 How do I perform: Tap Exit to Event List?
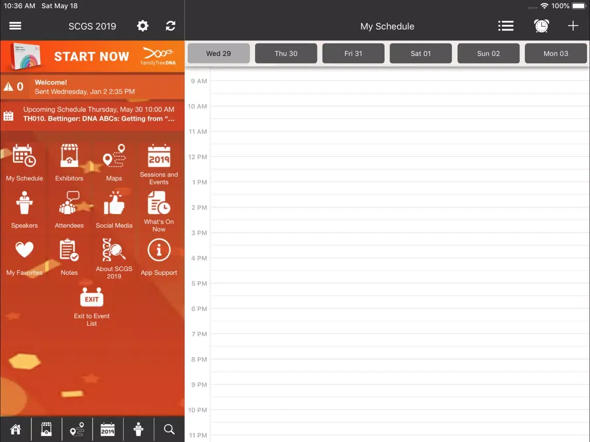(92, 307)
